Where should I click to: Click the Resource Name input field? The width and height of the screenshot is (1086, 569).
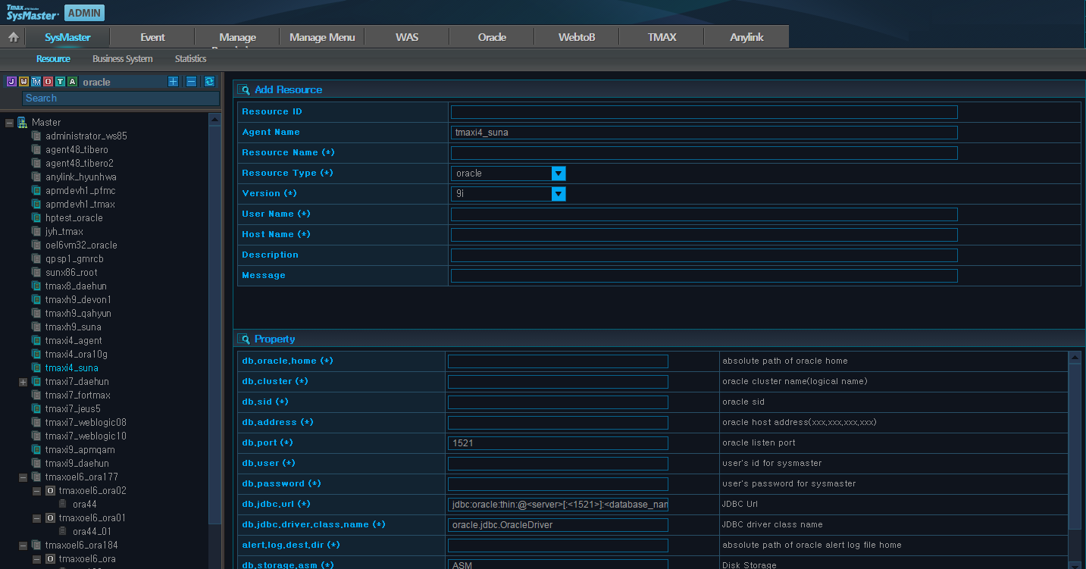[703, 153]
